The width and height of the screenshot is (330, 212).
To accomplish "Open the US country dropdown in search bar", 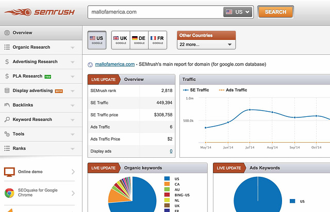I will (x=238, y=12).
